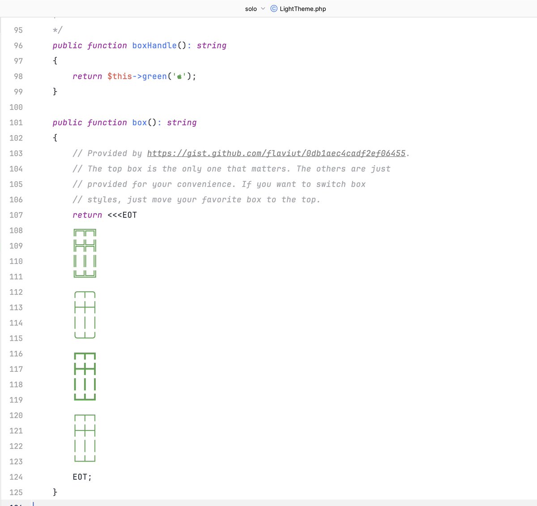Click string return type of box()
The height and width of the screenshot is (506, 537).
182,123
